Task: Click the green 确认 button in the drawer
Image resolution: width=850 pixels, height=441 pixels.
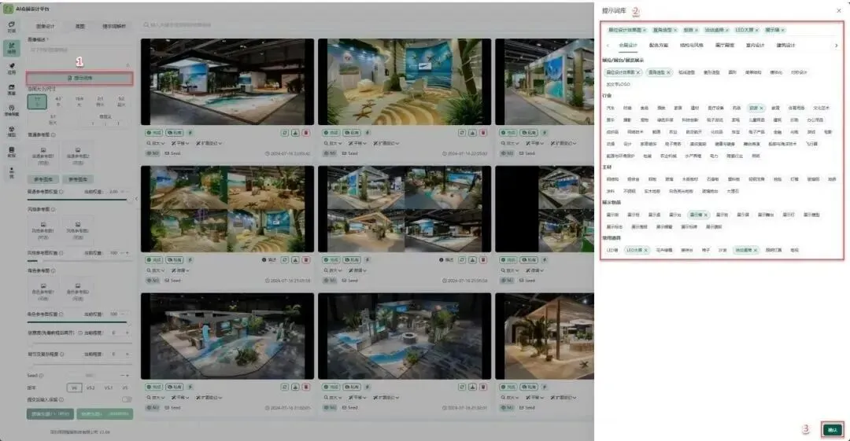Action: [x=832, y=430]
